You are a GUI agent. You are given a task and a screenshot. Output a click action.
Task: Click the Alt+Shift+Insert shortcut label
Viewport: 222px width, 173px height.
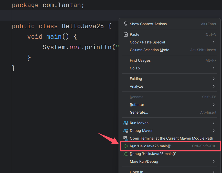(203, 50)
